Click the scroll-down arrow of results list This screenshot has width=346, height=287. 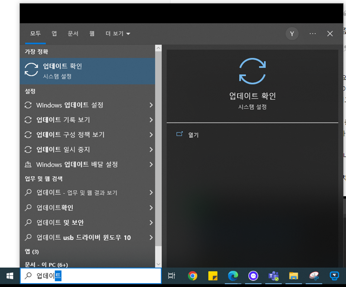point(158,264)
